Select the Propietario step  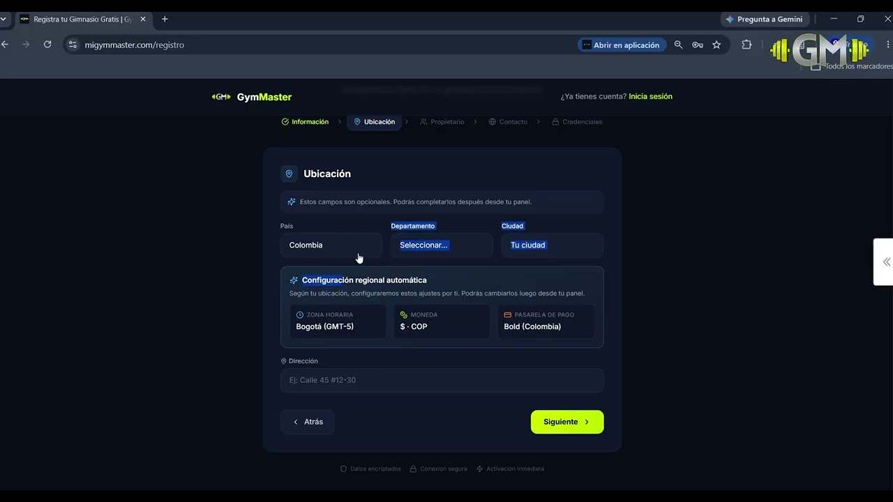[442, 122]
